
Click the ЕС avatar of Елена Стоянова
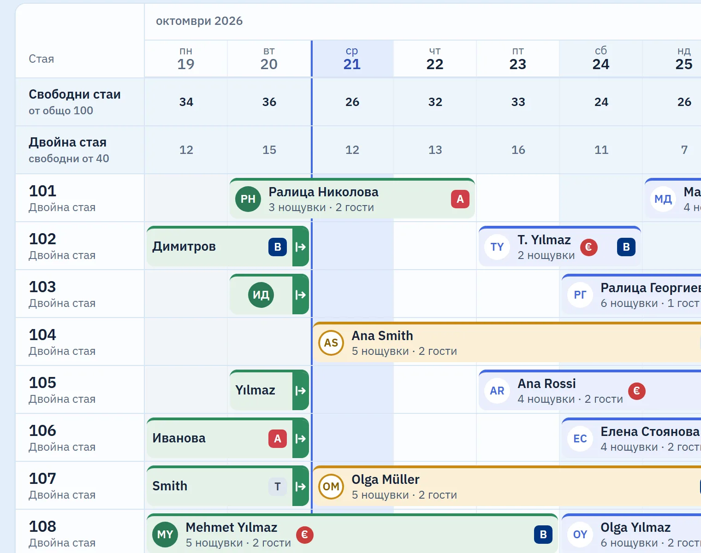[x=580, y=439]
